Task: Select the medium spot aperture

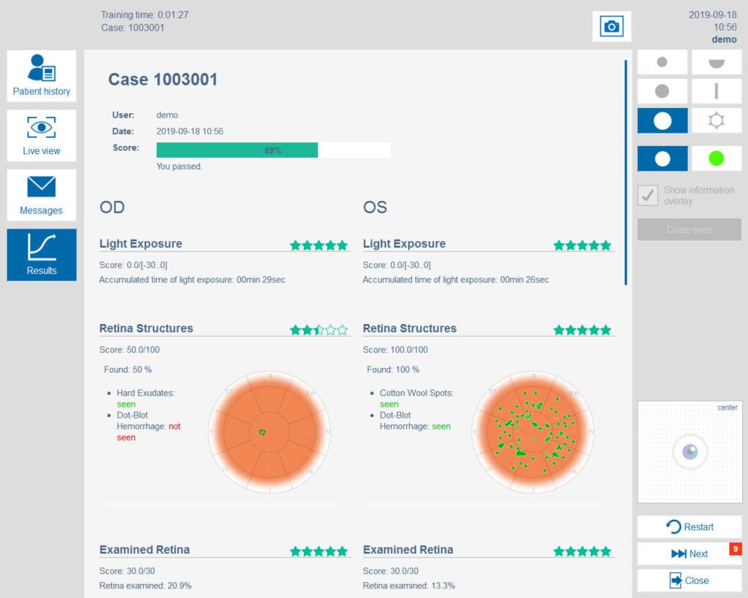Action: coord(662,91)
